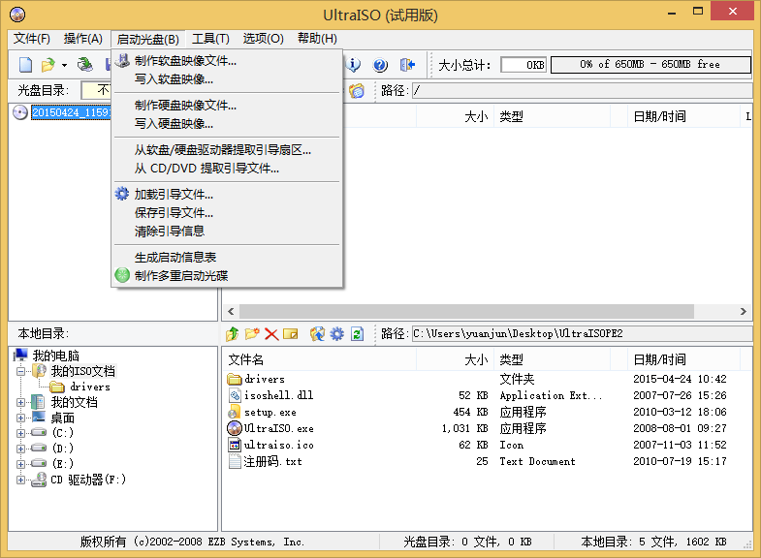Click the 0% of 650MB capacity bar

[x=650, y=65]
